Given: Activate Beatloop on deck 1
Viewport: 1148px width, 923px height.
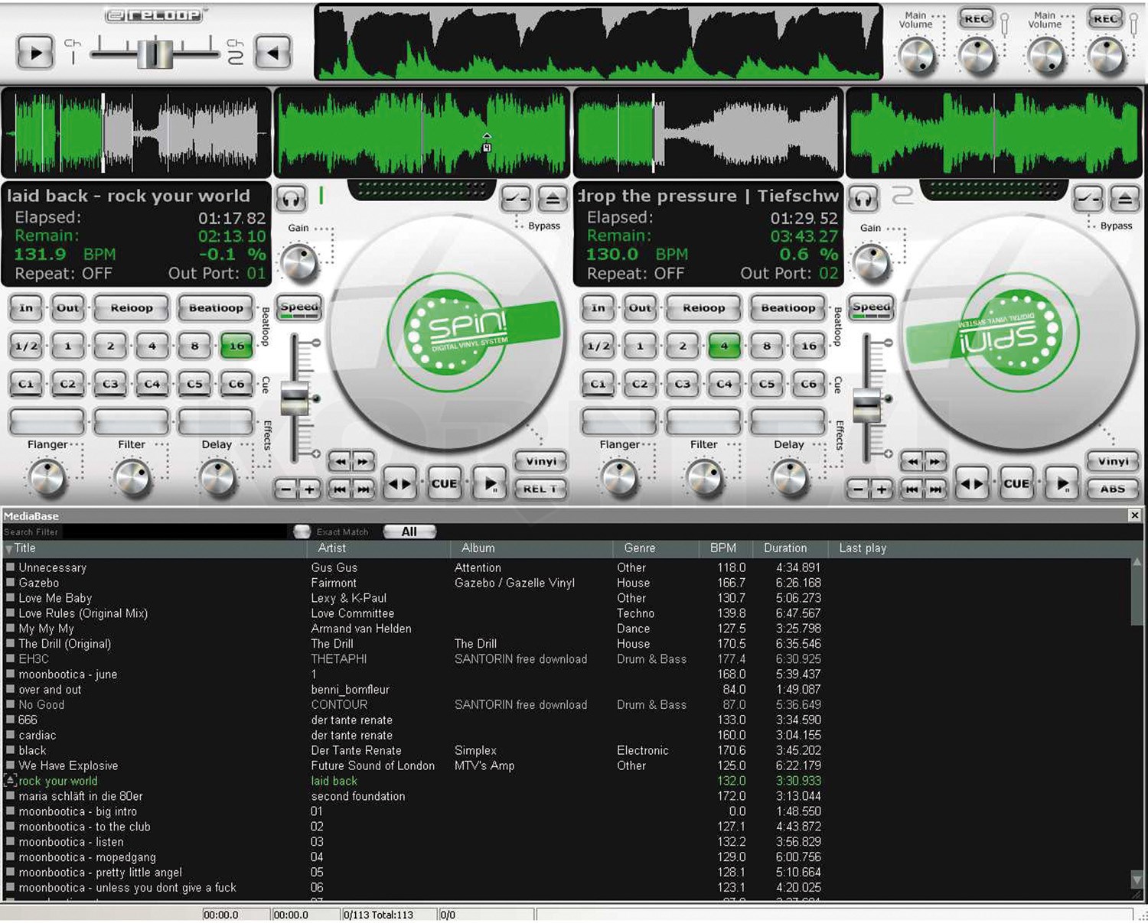Looking at the screenshot, I should click(216, 308).
